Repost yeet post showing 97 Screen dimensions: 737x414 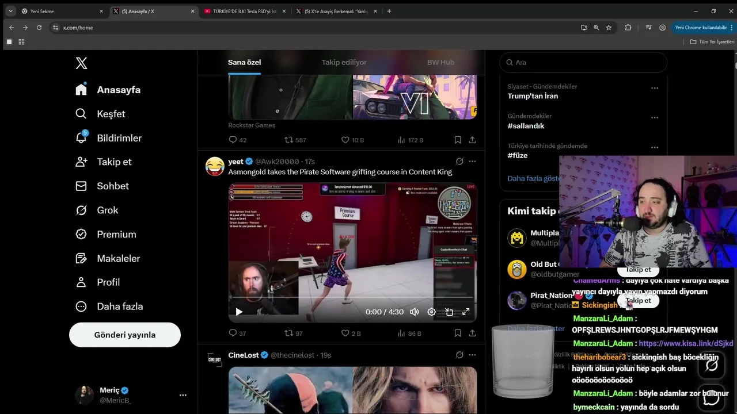tap(294, 333)
